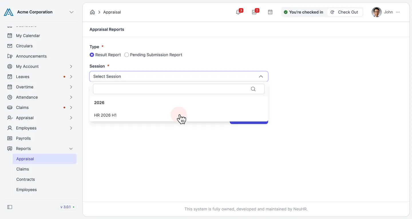Expand the My Account submenu chevron
The height and width of the screenshot is (219, 412).
(x=71, y=66)
